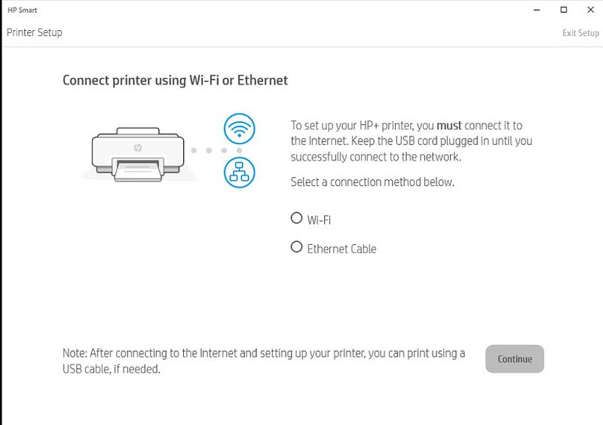
Task: Click the "Connect printer using Wi-Fi or Ethernet" heading
Action: [x=175, y=80]
